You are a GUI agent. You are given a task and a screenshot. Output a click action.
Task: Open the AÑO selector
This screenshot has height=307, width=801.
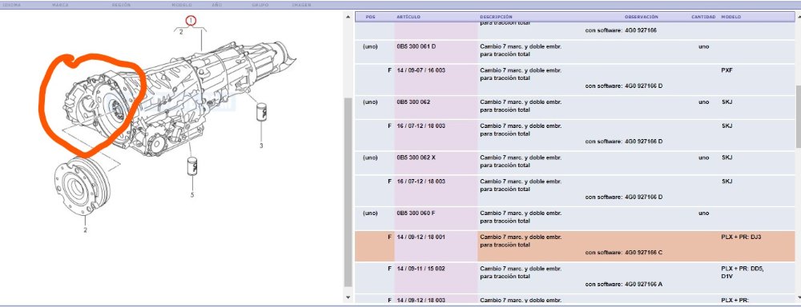216,5
